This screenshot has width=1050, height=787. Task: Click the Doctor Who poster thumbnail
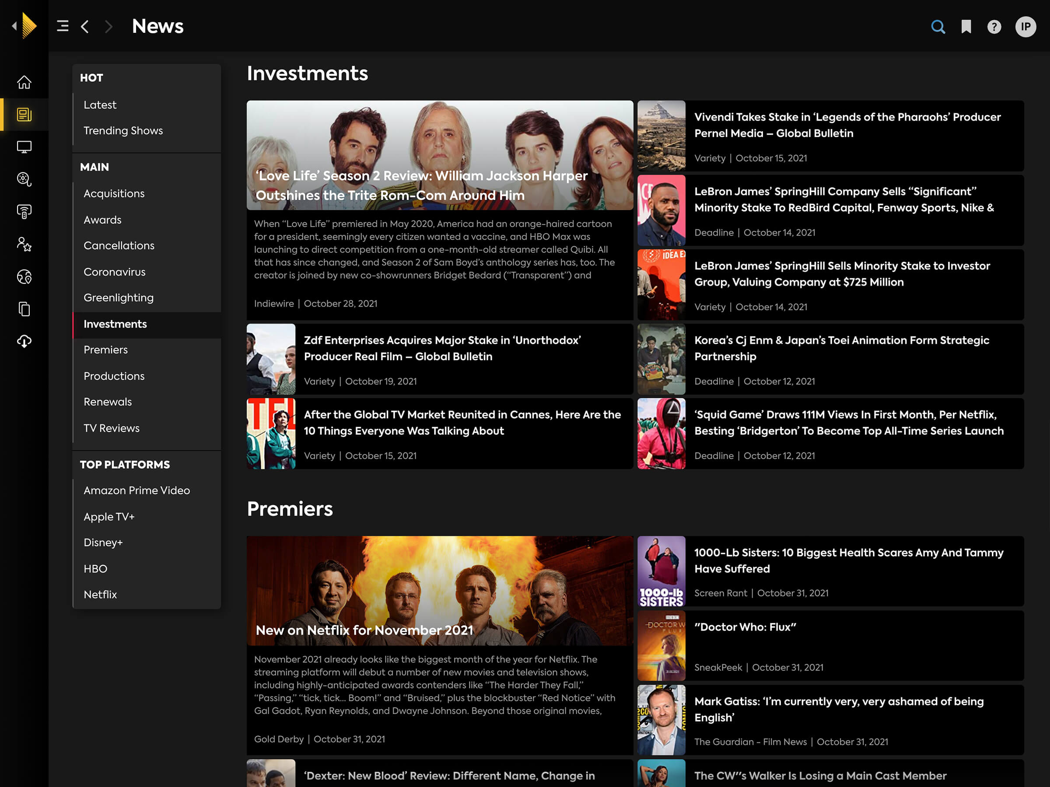click(x=661, y=646)
